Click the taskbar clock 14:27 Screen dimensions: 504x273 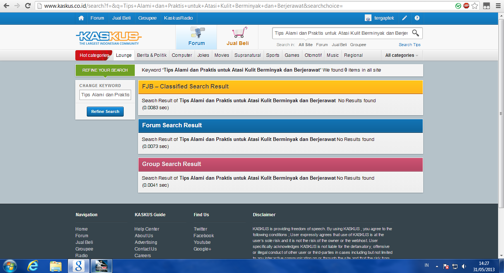click(484, 263)
